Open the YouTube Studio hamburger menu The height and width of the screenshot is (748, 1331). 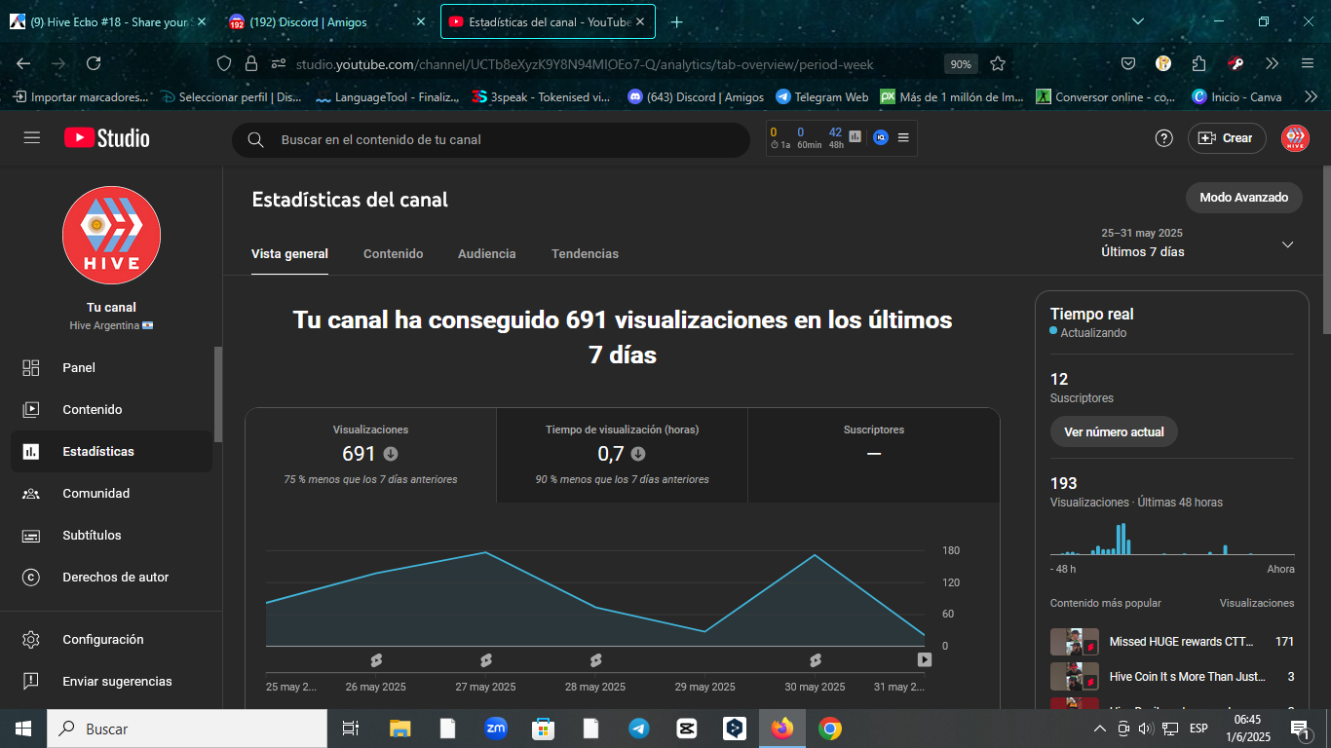tap(32, 138)
